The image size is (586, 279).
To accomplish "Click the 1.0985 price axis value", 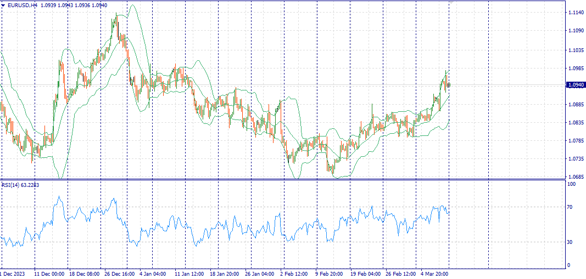I will click(x=576, y=69).
